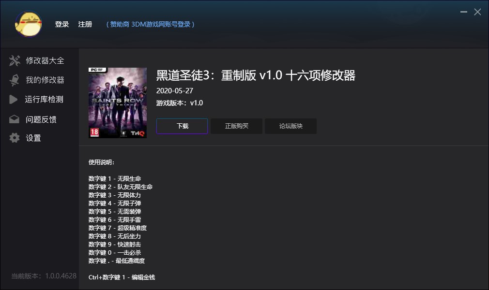The image size is (489, 290).
Task: Click the line 数字键 9 - 快速射击
Action: click(x=115, y=245)
